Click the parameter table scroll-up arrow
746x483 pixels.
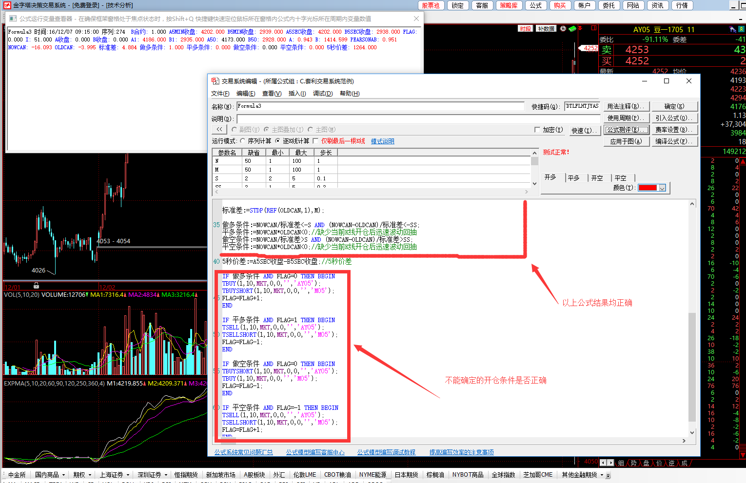[534, 153]
